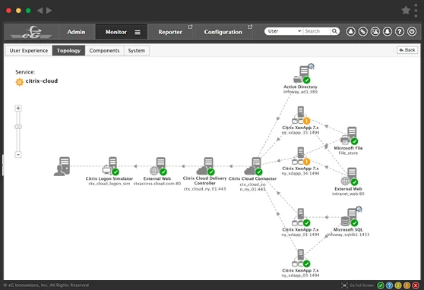Select Citrix XenApp ny_xdapp_34 node icon
The width and height of the screenshot is (424, 290).
pos(301,156)
